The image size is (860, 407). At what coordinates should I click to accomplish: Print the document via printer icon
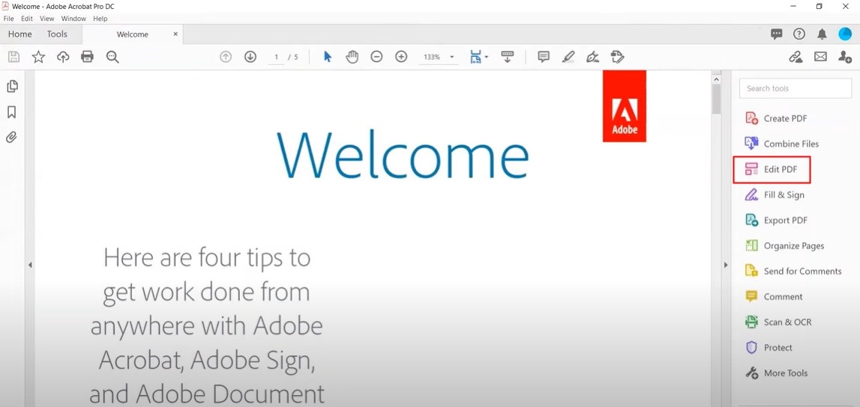87,56
